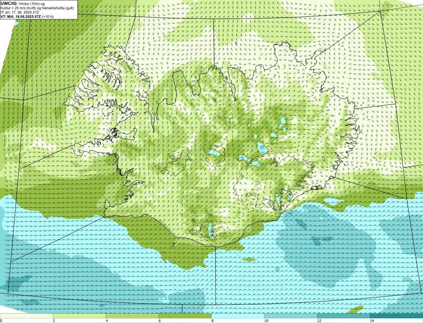423x323 pixels.
Task: Click the 0–2 m/s pale yellow legend swatch
Action: click(26, 316)
